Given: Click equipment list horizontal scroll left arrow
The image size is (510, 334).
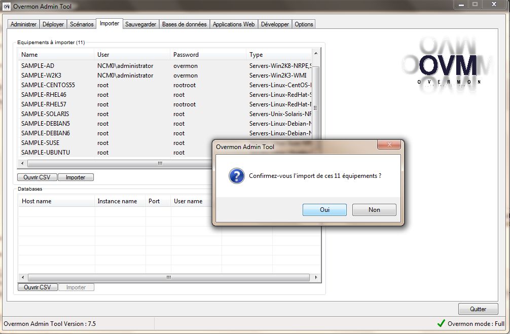Looking at the screenshot, I should [22, 163].
